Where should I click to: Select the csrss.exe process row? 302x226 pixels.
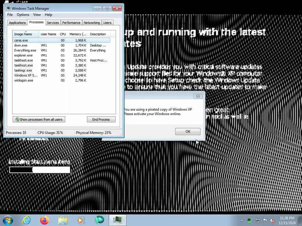point(61,40)
